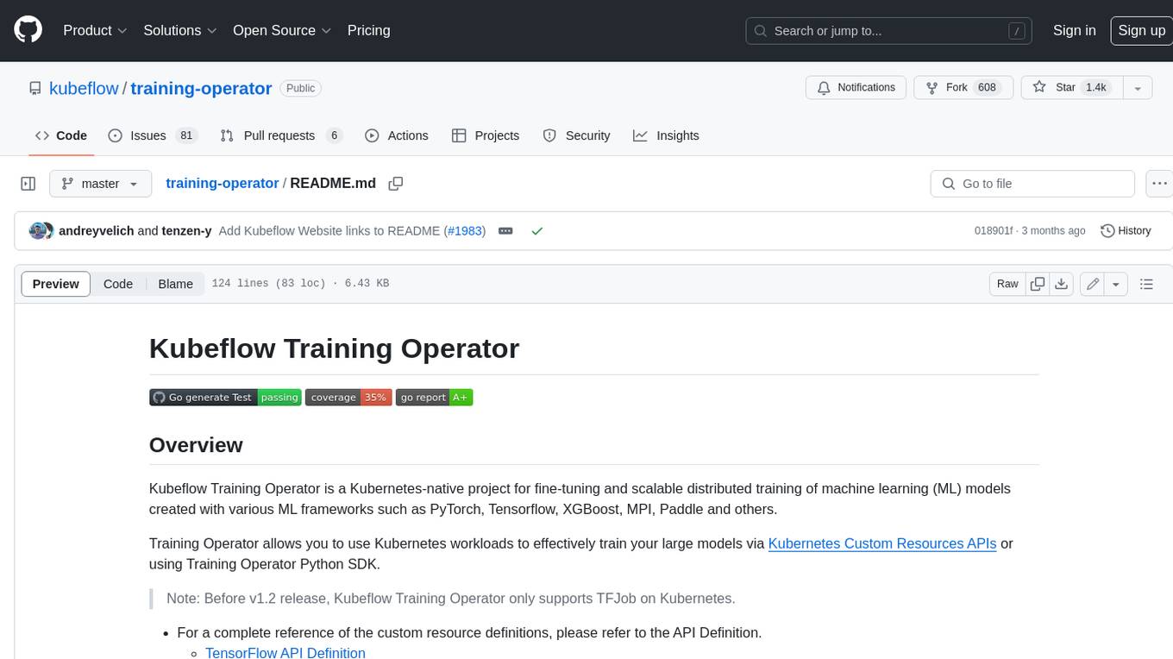Copy raw file contents
The height and width of the screenshot is (659, 1173).
1038,284
